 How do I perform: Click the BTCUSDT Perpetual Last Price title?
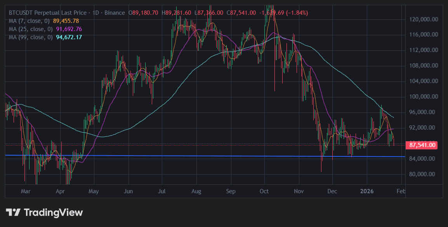coord(47,13)
